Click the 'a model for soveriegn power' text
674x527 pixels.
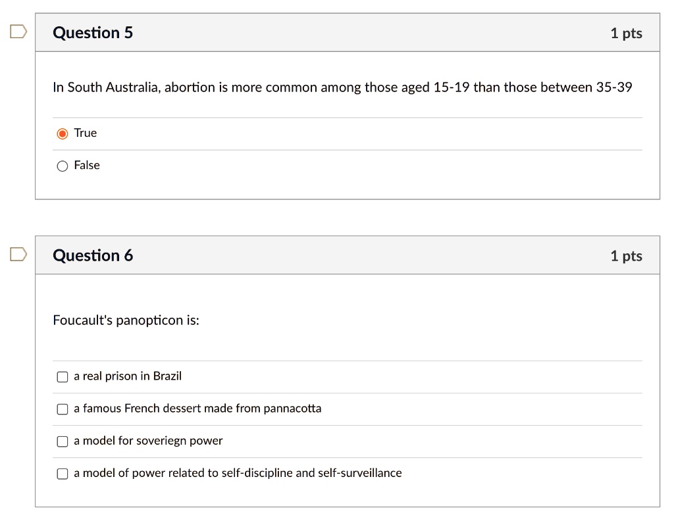(x=148, y=440)
